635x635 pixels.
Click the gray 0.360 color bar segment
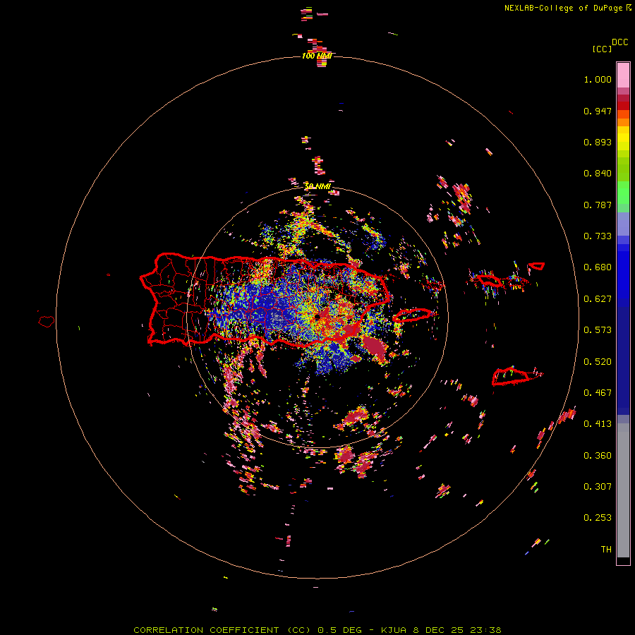(623, 490)
